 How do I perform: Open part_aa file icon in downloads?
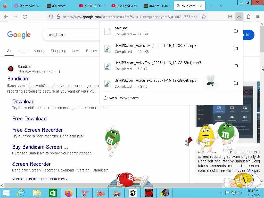[108, 31]
